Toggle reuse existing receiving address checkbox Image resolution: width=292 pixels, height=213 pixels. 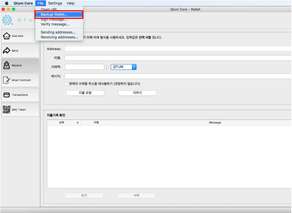[66, 84]
